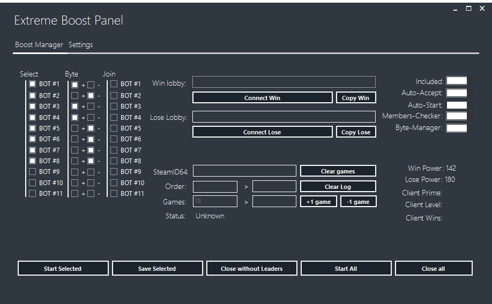Screen dimensions: 492x304
Task: Switch to the Settings tab
Action: click(x=80, y=45)
